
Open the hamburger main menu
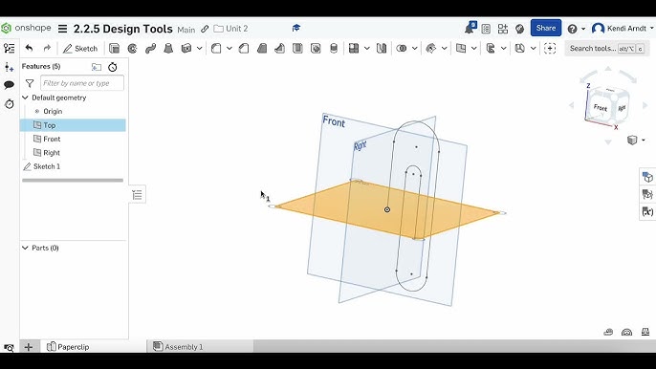(63, 29)
